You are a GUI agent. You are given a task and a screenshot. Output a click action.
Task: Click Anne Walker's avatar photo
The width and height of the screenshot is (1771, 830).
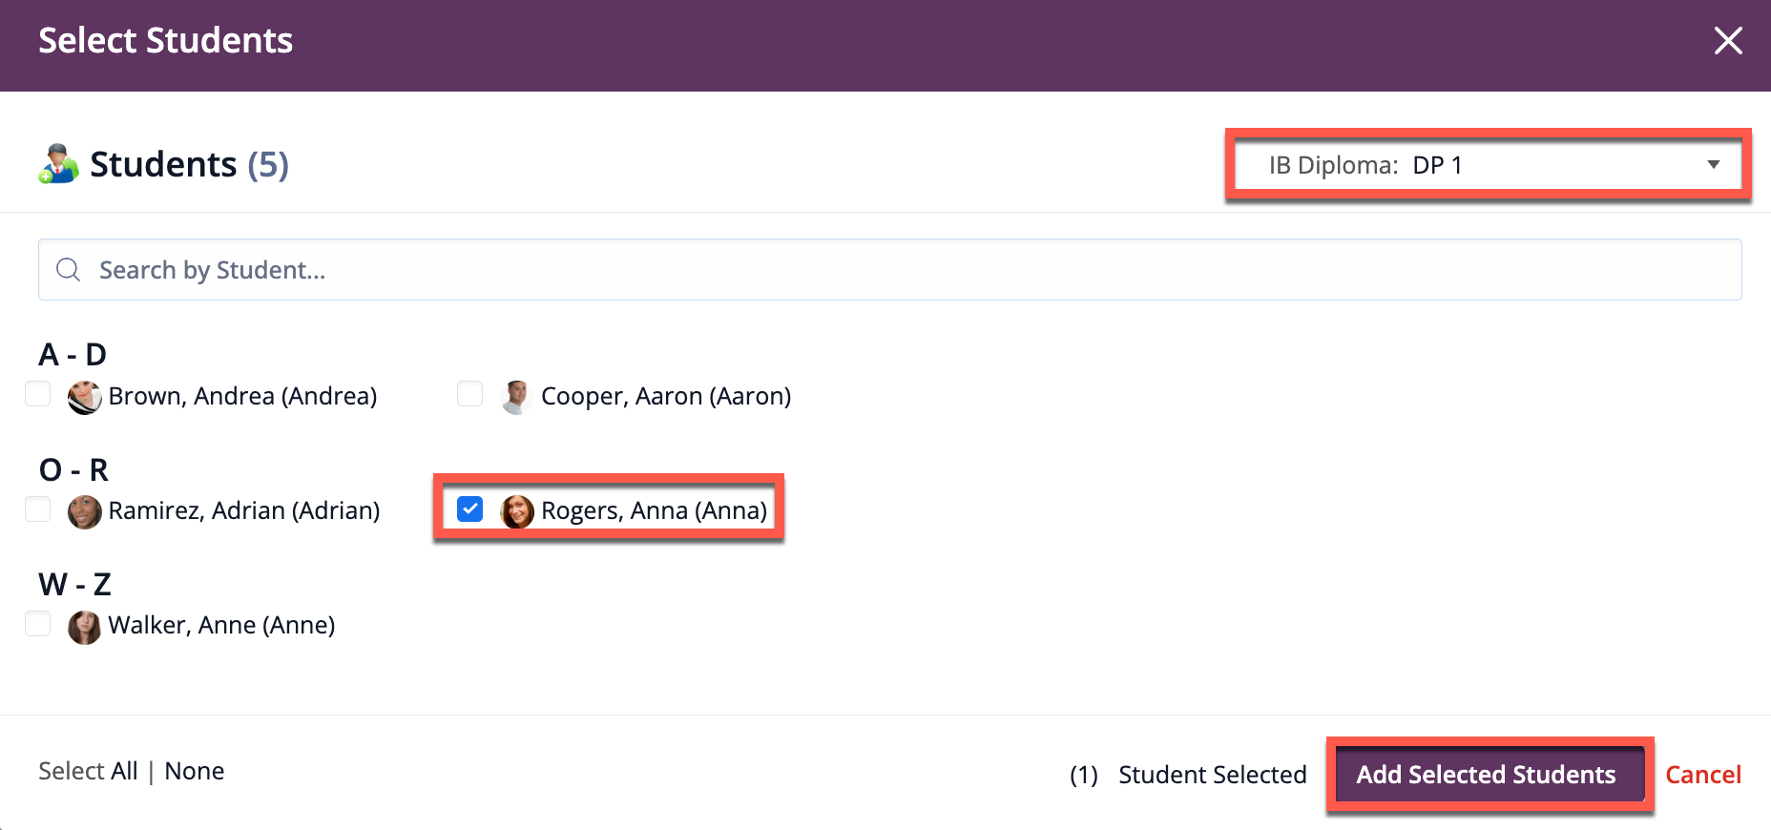[x=85, y=627]
